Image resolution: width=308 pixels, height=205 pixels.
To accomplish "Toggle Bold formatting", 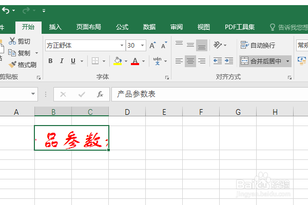I will coord(50,61).
